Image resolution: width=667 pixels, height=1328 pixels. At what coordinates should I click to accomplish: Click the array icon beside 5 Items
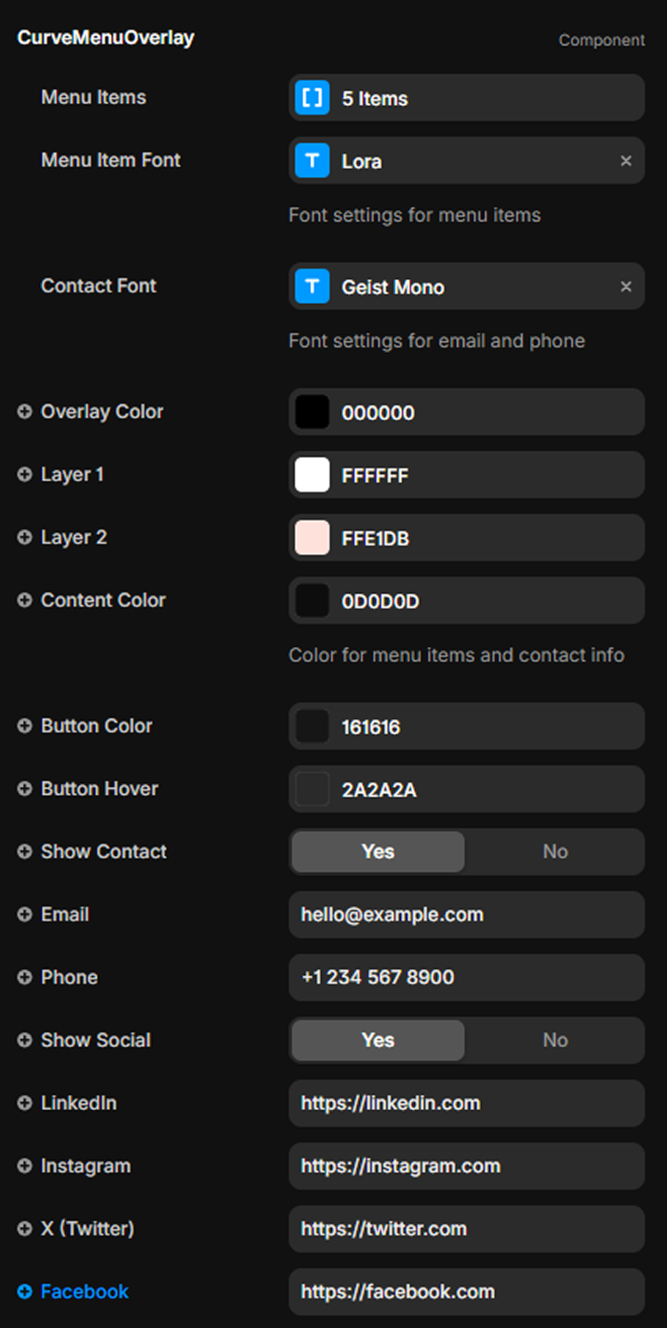[x=312, y=98]
